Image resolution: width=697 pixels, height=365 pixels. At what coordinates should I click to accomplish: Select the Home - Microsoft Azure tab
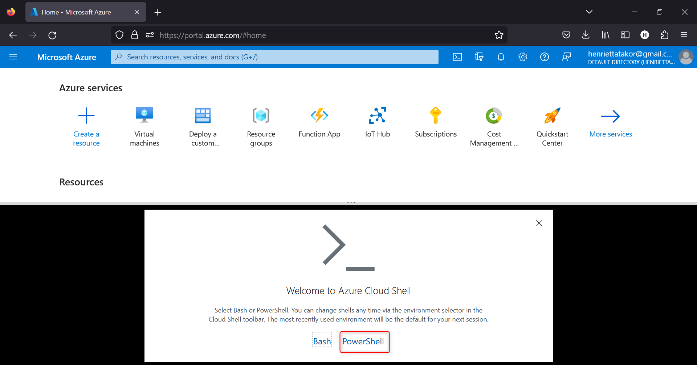(x=86, y=12)
